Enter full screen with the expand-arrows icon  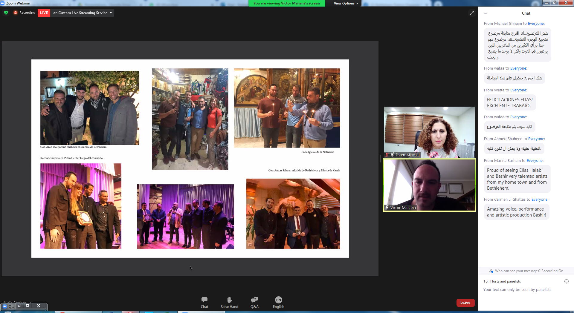tap(472, 13)
